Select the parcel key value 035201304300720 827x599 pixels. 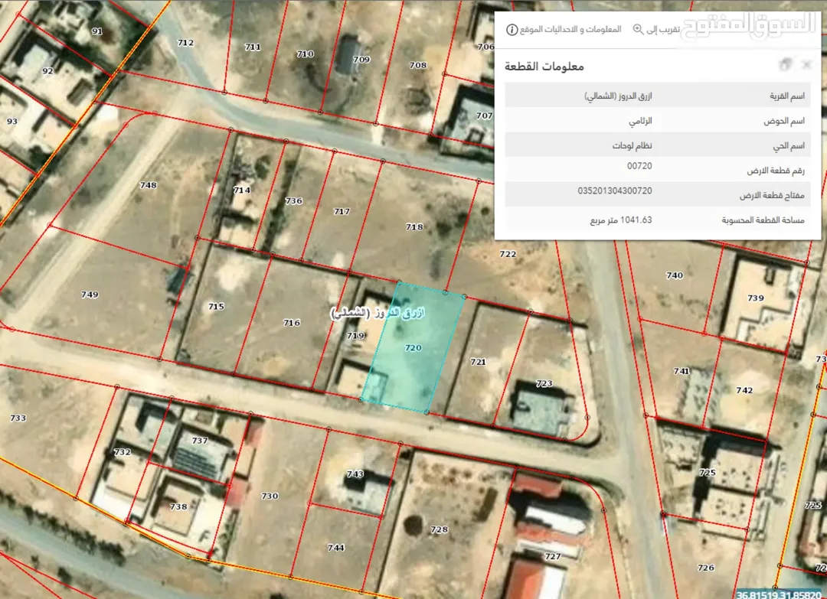(615, 190)
